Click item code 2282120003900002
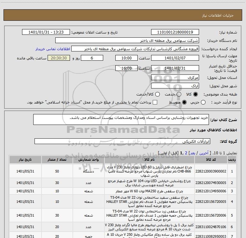The image size is (246, 238). (x=211, y=171)
